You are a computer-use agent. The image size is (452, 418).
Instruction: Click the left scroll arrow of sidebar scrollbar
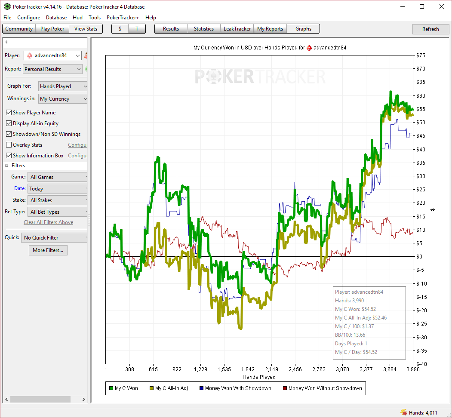click(6, 399)
